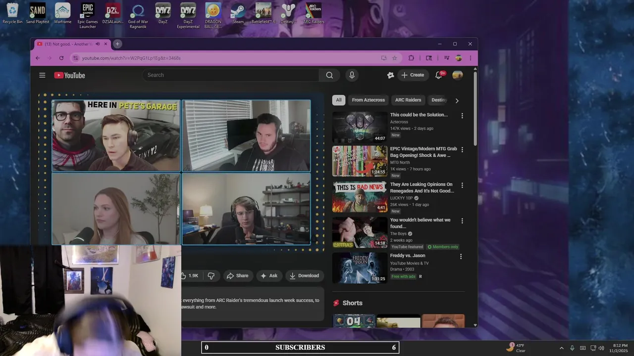Screen dimensions: 634x356
Task: Click the search magnifier button
Action: click(x=329, y=75)
